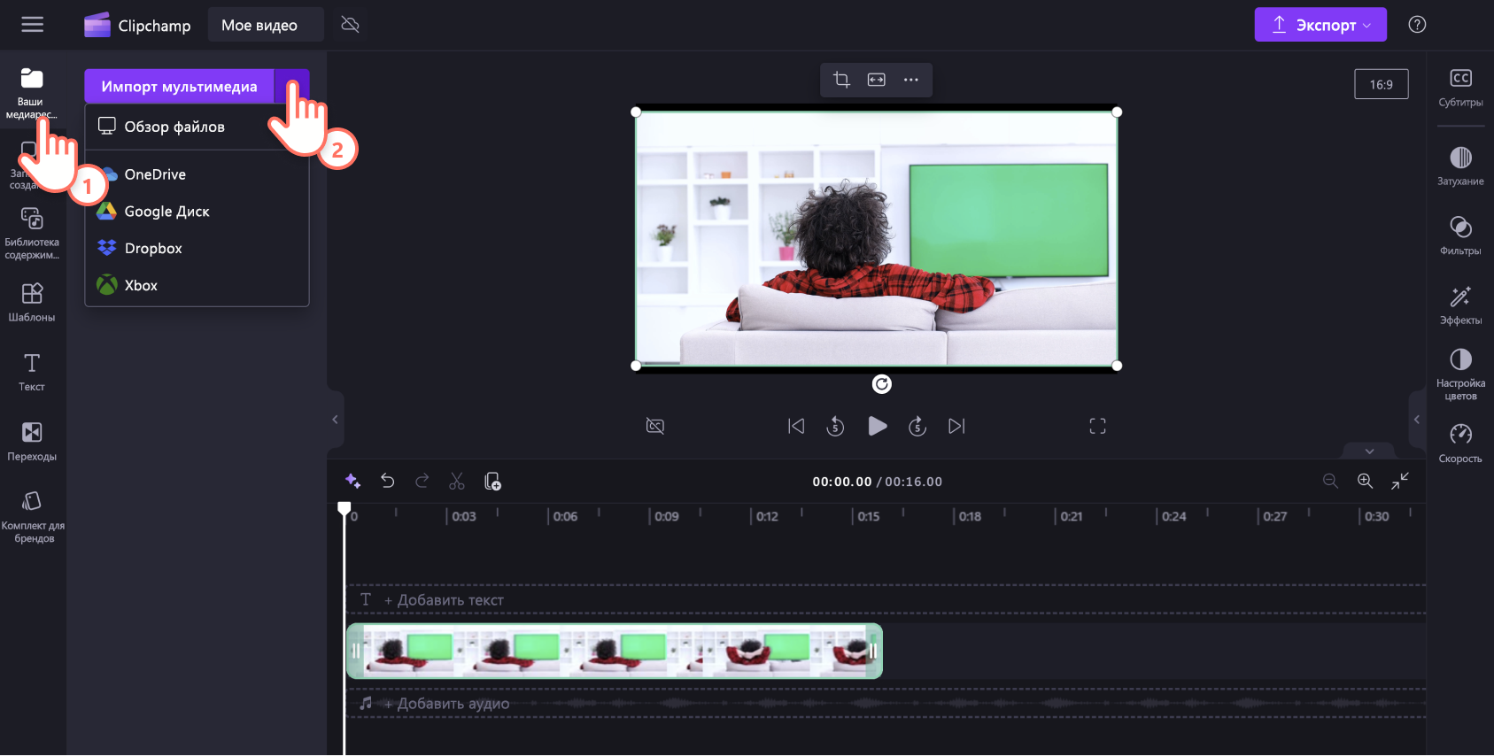Viewport: 1494px width, 756px height.
Task: Click the fit/fill resize icon
Action: pyautogui.click(x=876, y=80)
